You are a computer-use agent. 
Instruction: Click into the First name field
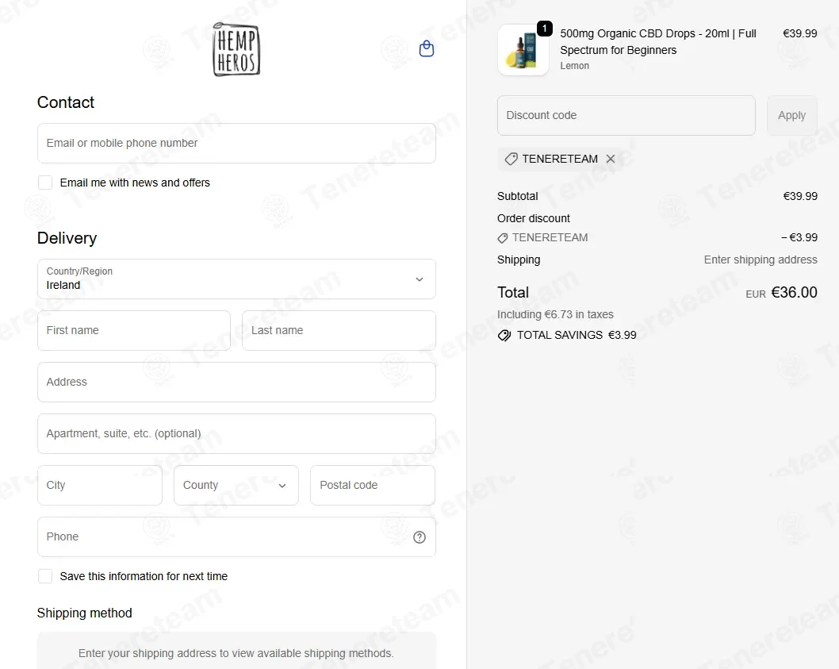134,330
